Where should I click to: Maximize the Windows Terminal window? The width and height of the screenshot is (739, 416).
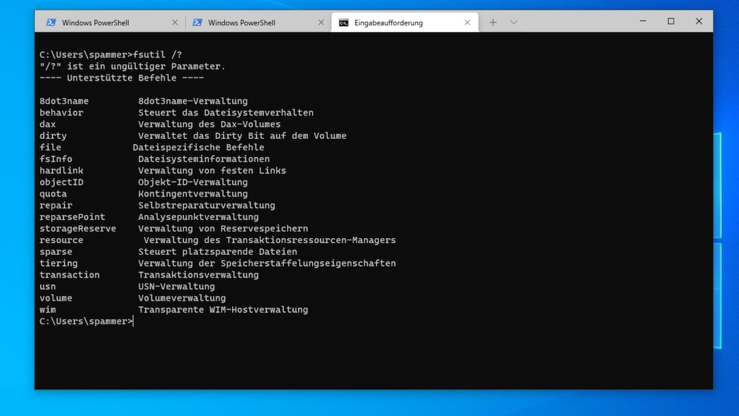pyautogui.click(x=671, y=21)
